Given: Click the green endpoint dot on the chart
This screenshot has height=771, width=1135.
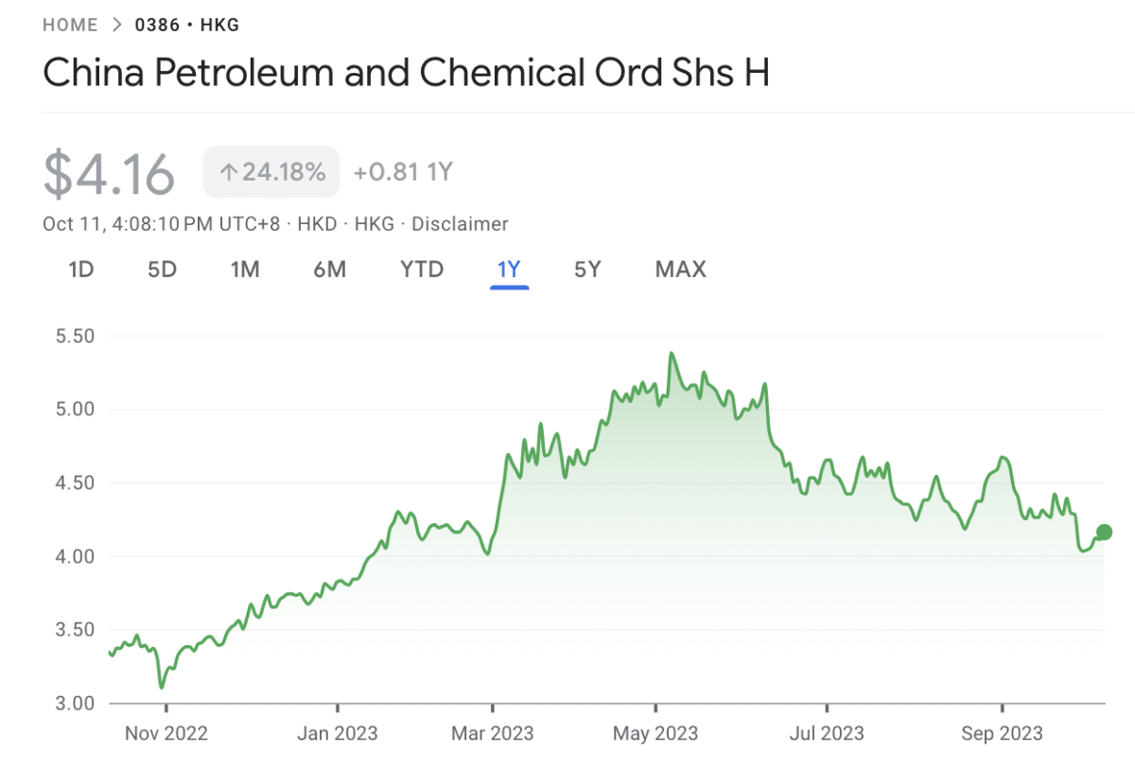Looking at the screenshot, I should coord(1103,532).
